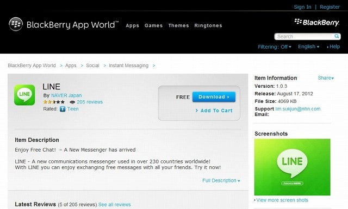This screenshot has height=209, width=348.
Task: Open the Games menu
Action: [153, 25]
